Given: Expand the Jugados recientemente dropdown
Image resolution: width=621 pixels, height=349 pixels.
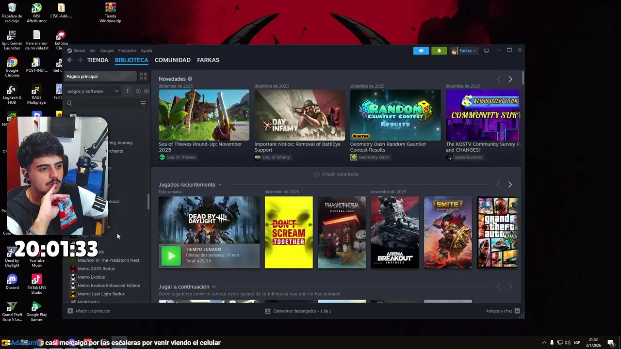Looking at the screenshot, I should point(220,185).
